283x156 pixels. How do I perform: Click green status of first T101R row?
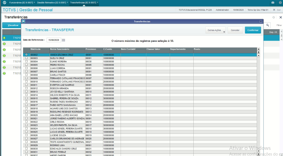click(4, 38)
